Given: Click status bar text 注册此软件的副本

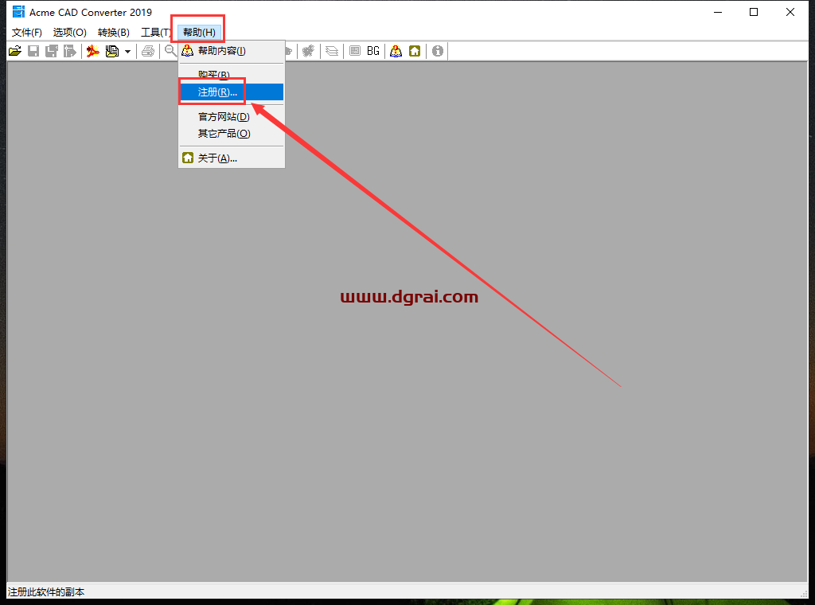Looking at the screenshot, I should pos(46,591).
